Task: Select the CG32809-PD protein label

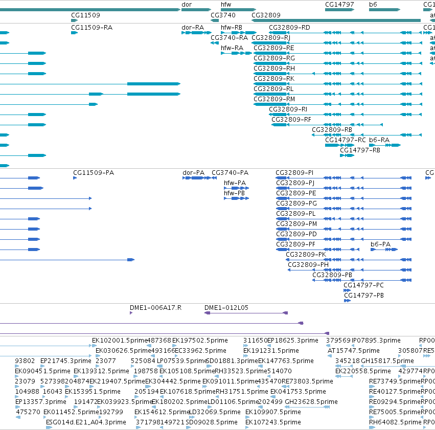Action: click(296, 234)
